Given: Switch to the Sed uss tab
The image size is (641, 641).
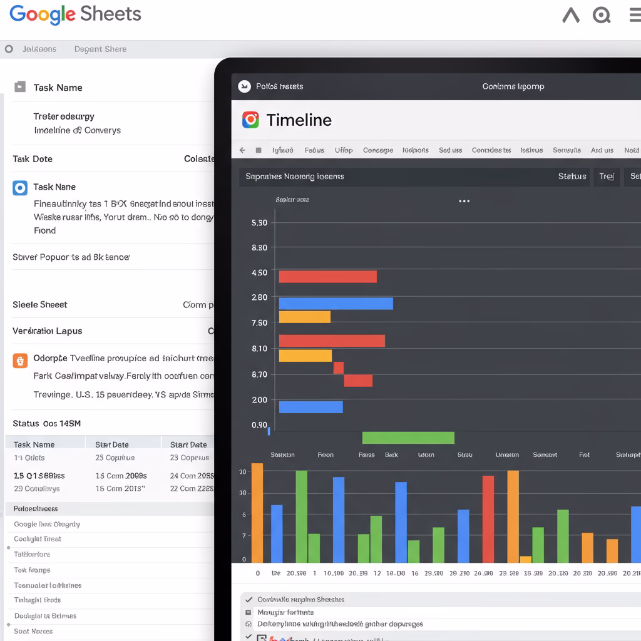Looking at the screenshot, I should click(451, 150).
